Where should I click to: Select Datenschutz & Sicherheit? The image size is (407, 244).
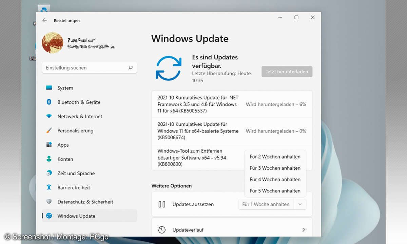(x=90, y=202)
